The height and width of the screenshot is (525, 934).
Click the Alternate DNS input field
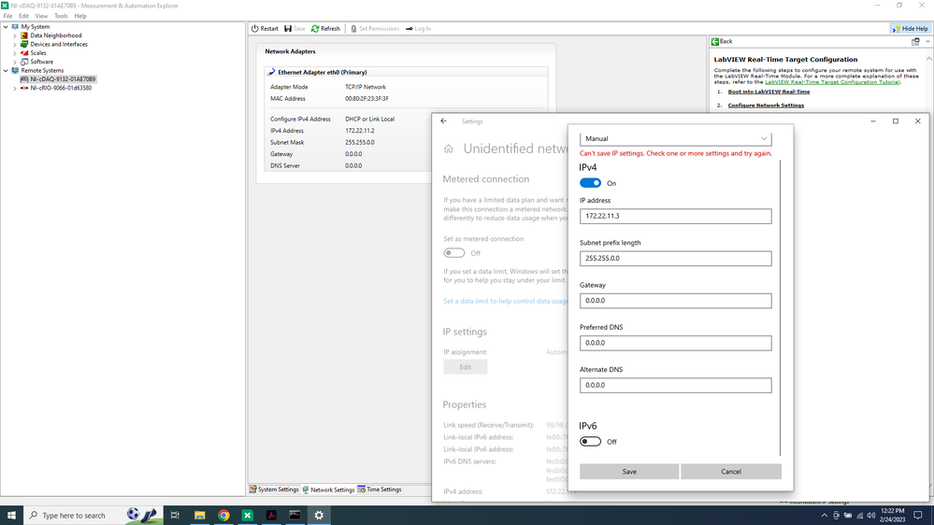pos(675,385)
